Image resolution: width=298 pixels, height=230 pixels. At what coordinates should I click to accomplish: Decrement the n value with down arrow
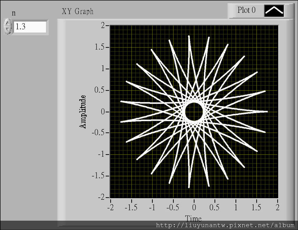tap(8, 29)
